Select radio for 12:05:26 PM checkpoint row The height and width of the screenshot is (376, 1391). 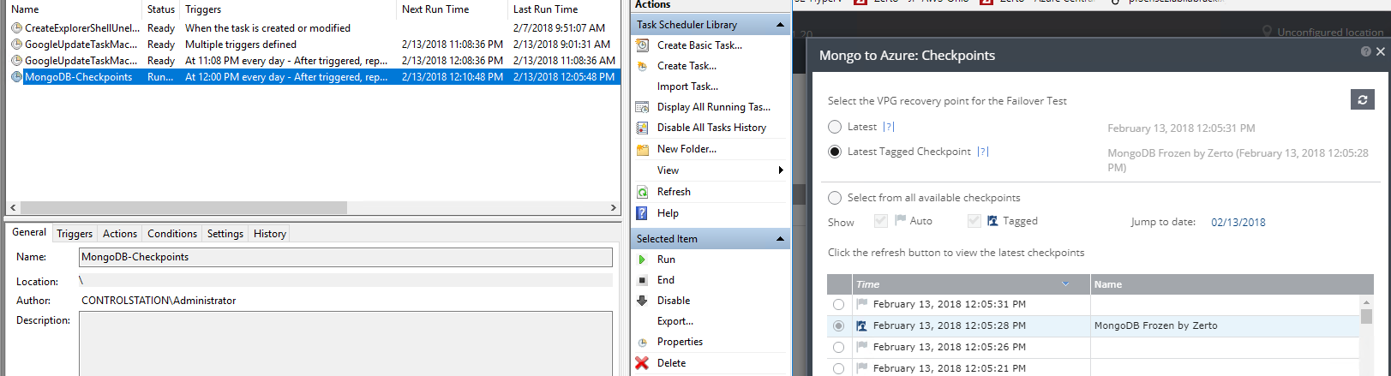coord(838,347)
